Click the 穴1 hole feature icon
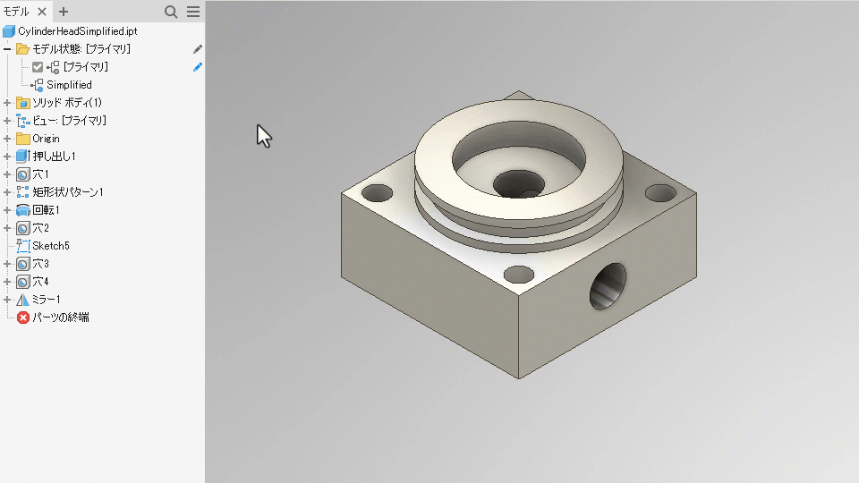The height and width of the screenshot is (483, 859). click(x=22, y=174)
